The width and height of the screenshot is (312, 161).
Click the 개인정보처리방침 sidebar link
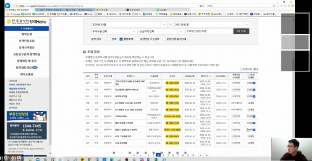pos(17,88)
